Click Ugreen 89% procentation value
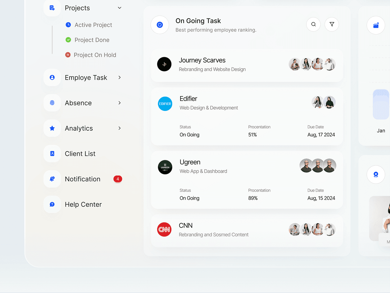Viewport: 390px width, 293px height. (x=253, y=198)
